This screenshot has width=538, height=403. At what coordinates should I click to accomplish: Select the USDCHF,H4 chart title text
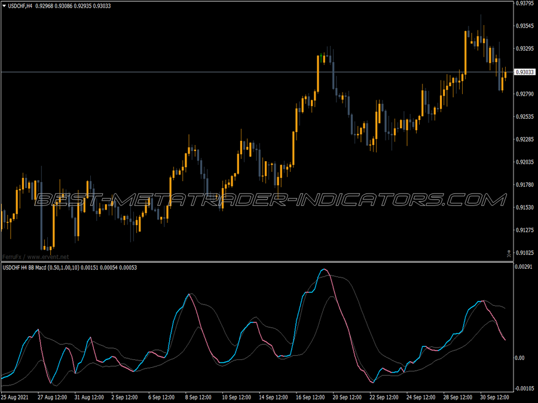coord(20,6)
